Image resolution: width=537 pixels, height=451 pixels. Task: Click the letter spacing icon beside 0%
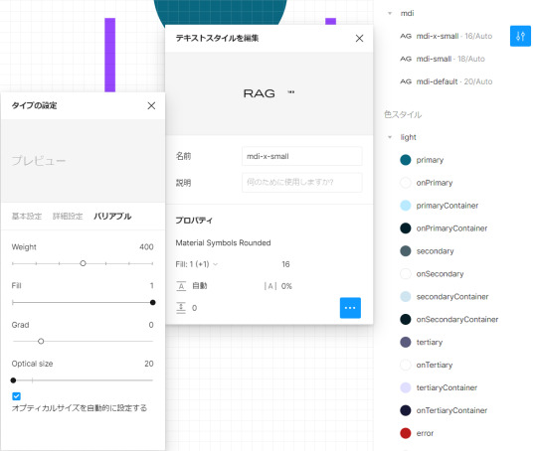point(270,286)
